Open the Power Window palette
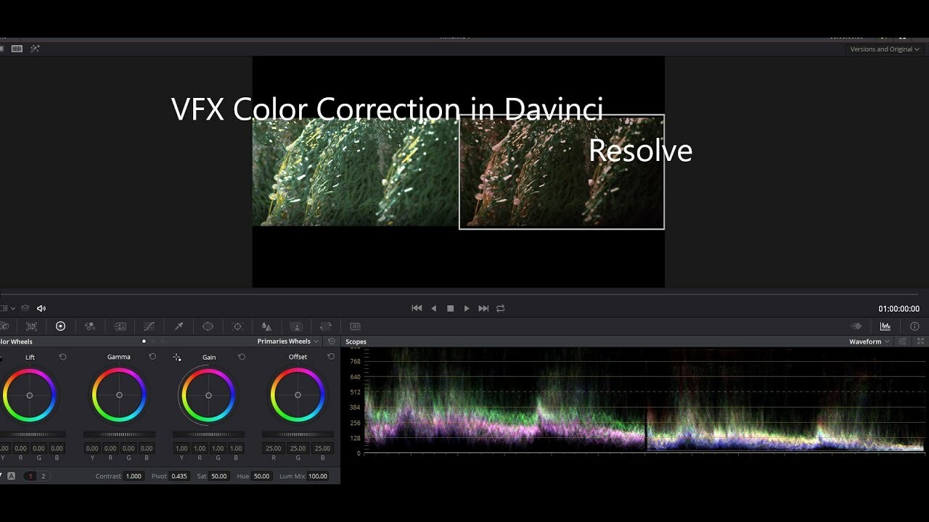Image resolution: width=929 pixels, height=522 pixels. pyautogui.click(x=208, y=326)
